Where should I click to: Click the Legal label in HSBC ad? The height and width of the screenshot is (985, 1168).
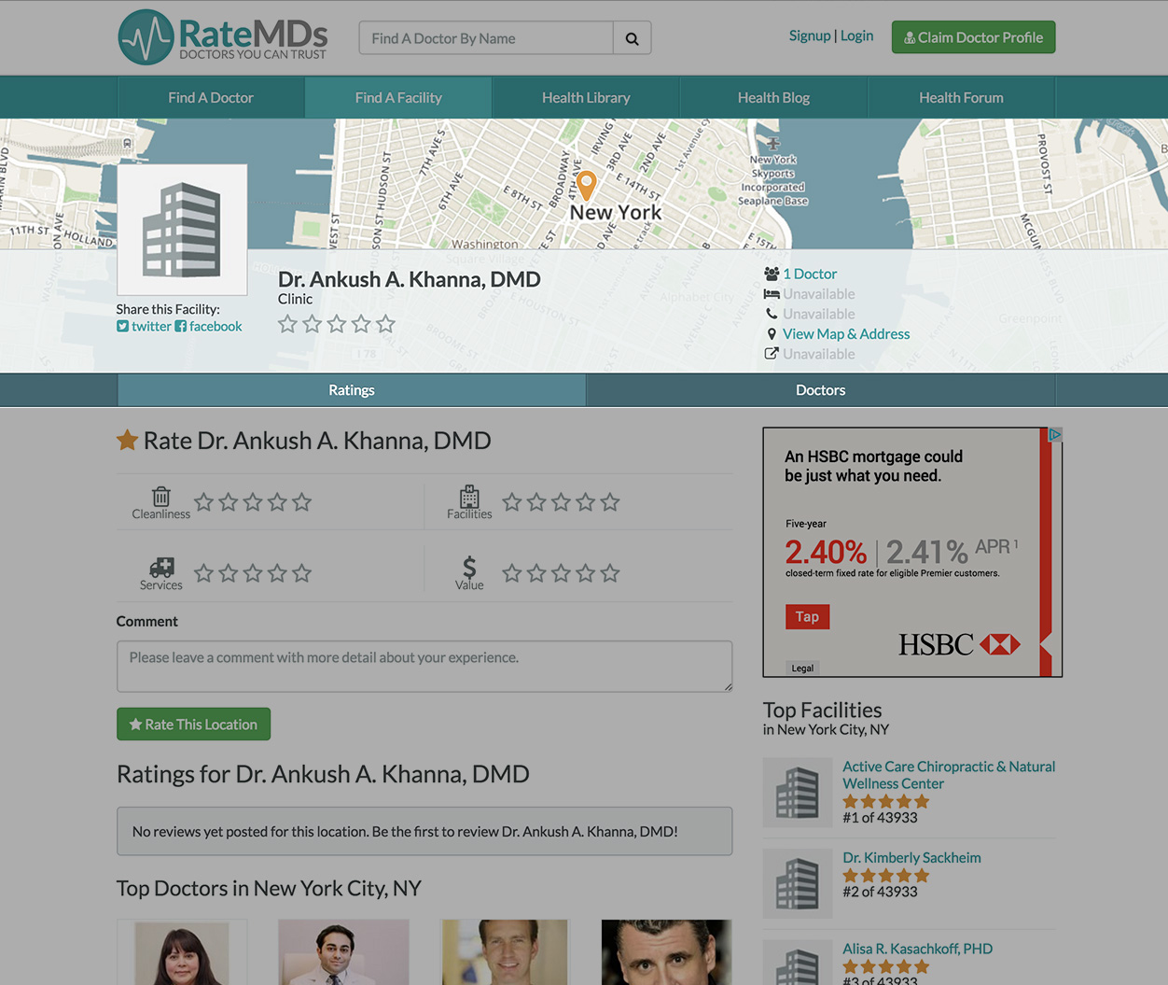[x=802, y=668]
